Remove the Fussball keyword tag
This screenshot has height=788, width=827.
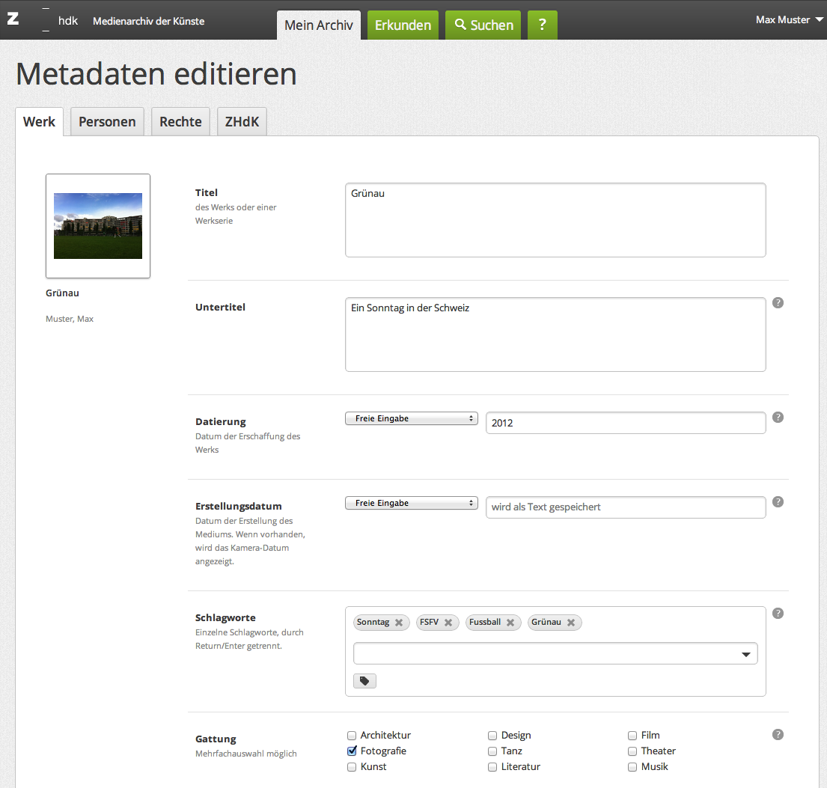(x=510, y=623)
